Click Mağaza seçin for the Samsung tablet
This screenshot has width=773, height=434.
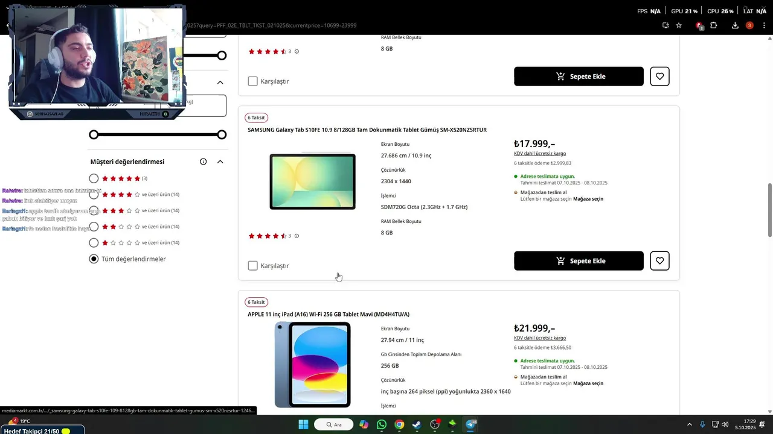[x=588, y=199]
